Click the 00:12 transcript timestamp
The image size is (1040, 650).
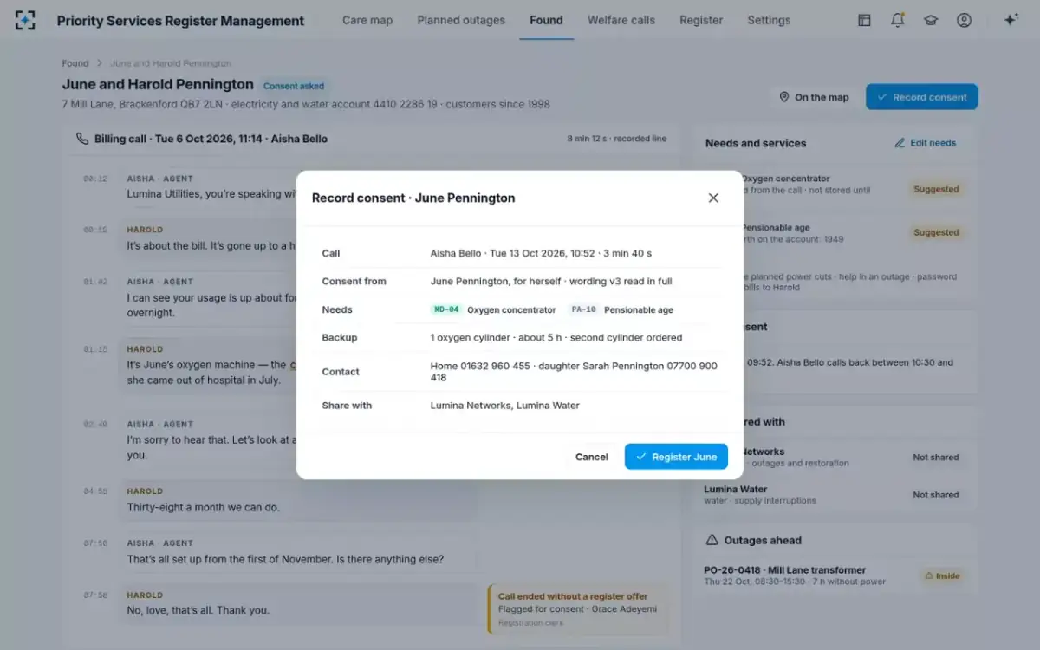(95, 179)
